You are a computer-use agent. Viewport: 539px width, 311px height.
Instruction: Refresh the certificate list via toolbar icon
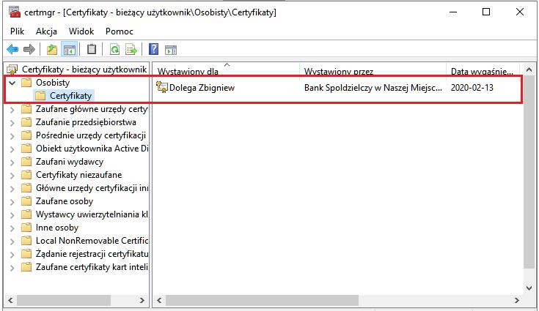pyautogui.click(x=114, y=50)
